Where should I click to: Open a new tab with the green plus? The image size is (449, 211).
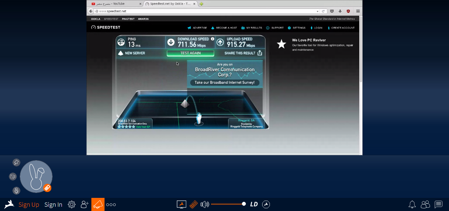(x=201, y=4)
